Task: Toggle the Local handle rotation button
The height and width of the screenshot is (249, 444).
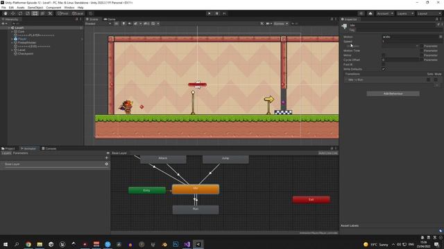Action: click(78, 14)
